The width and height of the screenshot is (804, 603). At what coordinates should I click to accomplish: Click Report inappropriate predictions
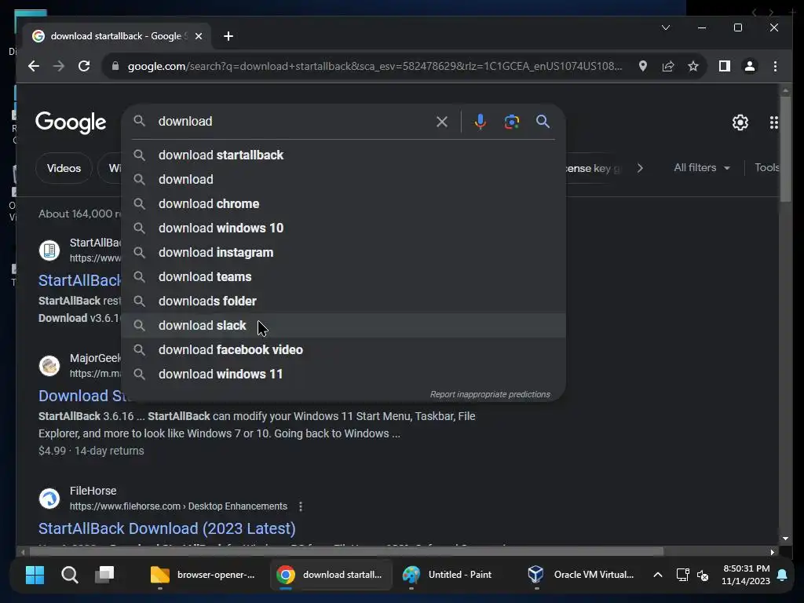(490, 394)
